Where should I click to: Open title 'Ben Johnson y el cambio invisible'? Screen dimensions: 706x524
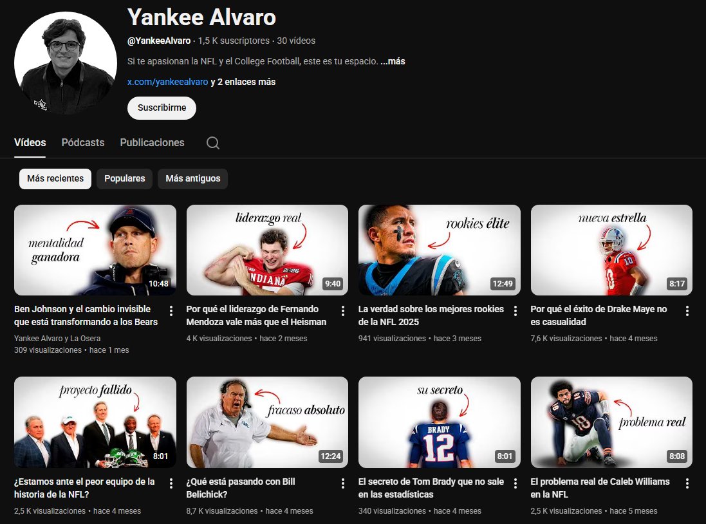[86, 315]
